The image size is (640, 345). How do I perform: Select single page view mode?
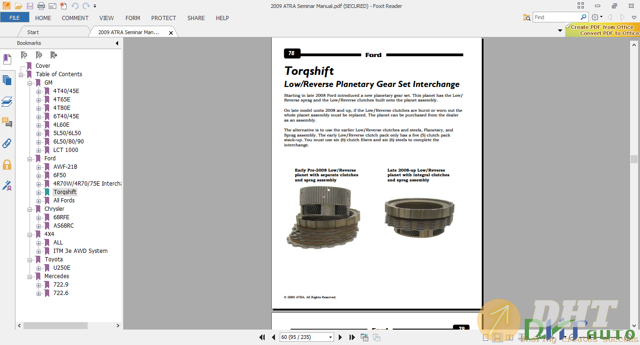coord(485,338)
